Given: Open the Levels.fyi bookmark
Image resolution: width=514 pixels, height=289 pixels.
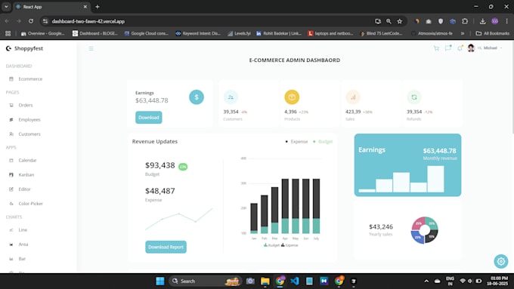Looking at the screenshot, I should click(239, 33).
